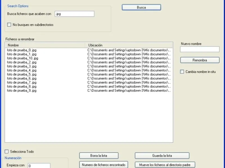Click the Busca search button

(141, 7)
